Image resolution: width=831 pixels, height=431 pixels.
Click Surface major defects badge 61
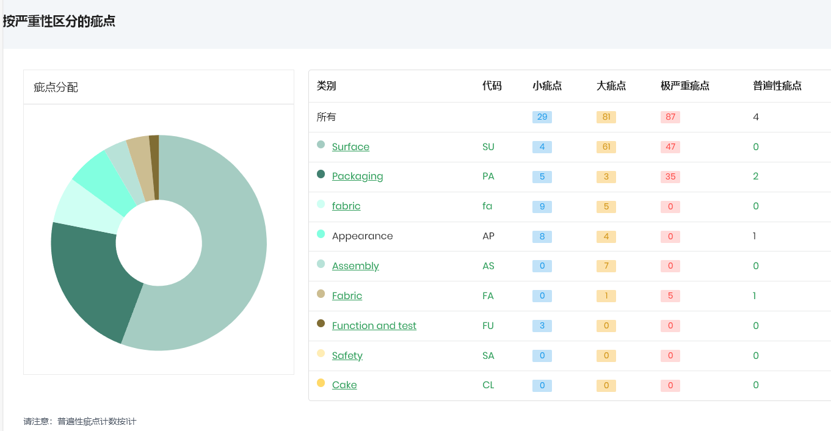(606, 147)
